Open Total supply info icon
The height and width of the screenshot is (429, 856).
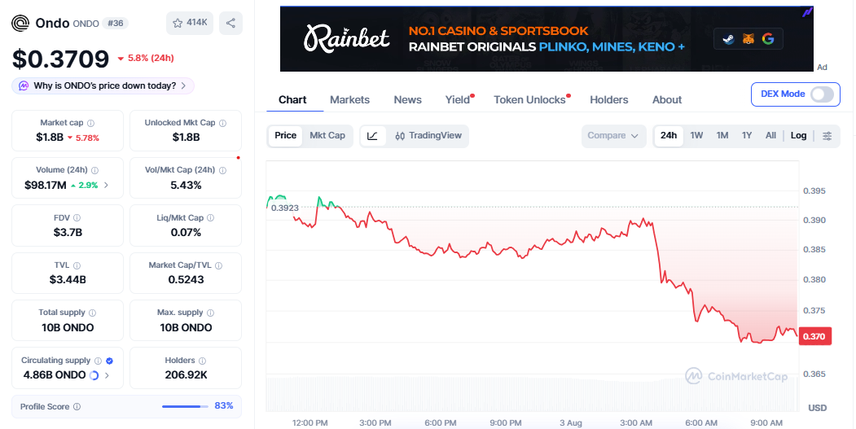(92, 313)
